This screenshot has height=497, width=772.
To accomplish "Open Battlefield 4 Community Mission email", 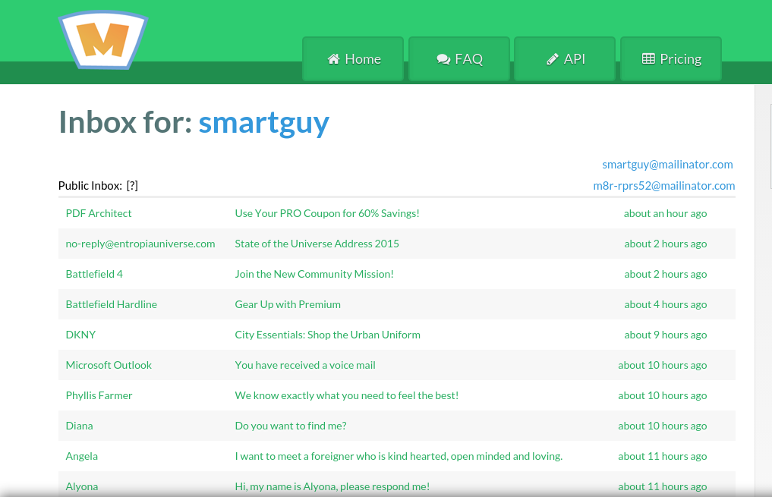I will pyautogui.click(x=397, y=274).
